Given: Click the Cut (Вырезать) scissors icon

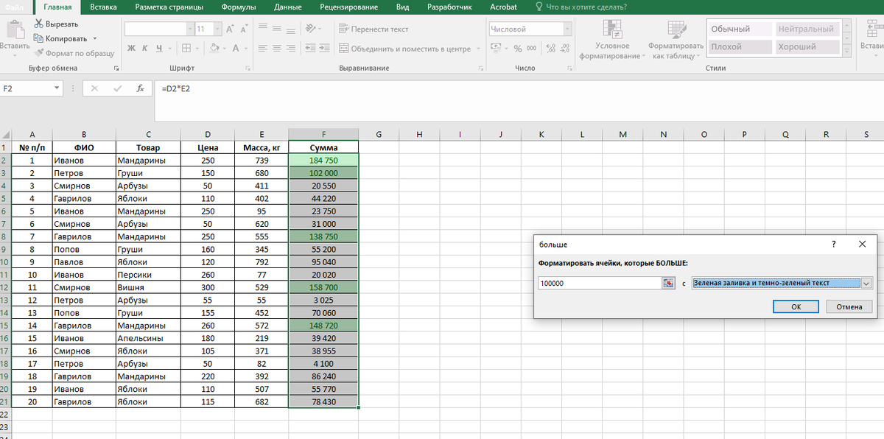Looking at the screenshot, I should click(38, 24).
